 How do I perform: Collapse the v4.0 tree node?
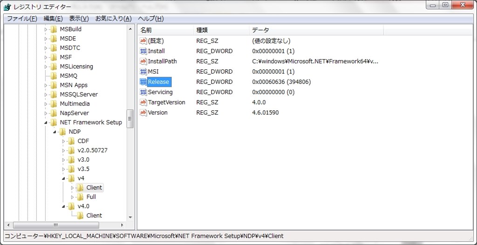click(x=63, y=206)
